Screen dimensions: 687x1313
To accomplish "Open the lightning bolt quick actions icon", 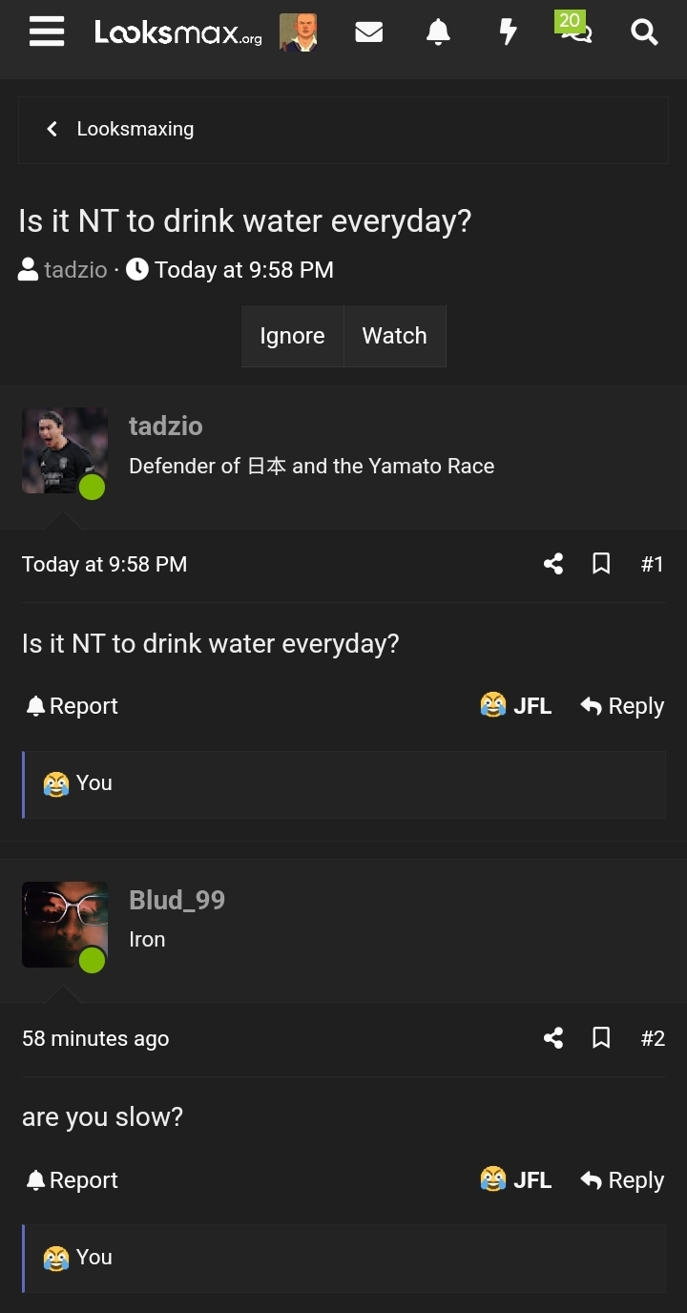I will pos(508,31).
